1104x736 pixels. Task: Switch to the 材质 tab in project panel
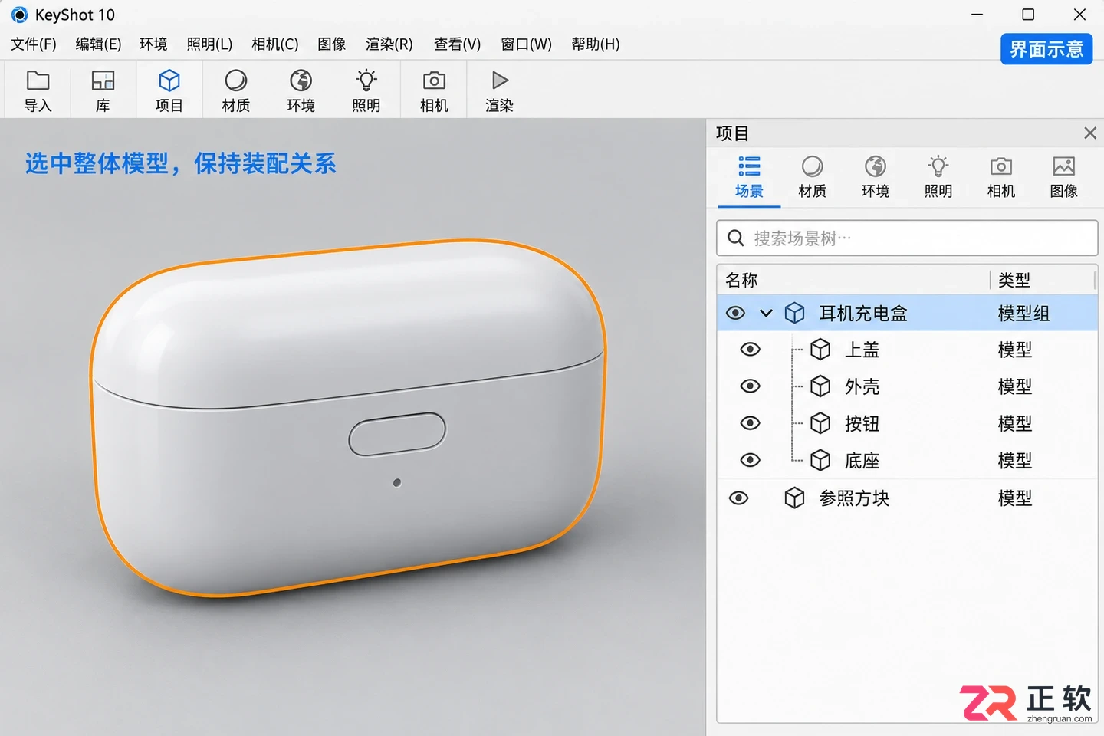tap(812, 177)
